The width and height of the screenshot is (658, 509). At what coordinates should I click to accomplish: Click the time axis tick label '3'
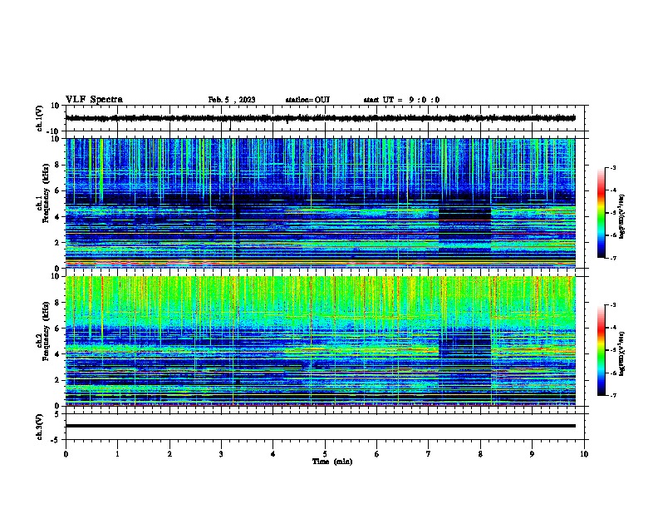click(x=221, y=454)
